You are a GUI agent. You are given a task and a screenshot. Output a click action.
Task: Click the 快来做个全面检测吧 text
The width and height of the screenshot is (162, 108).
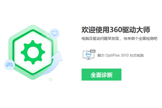(140, 39)
